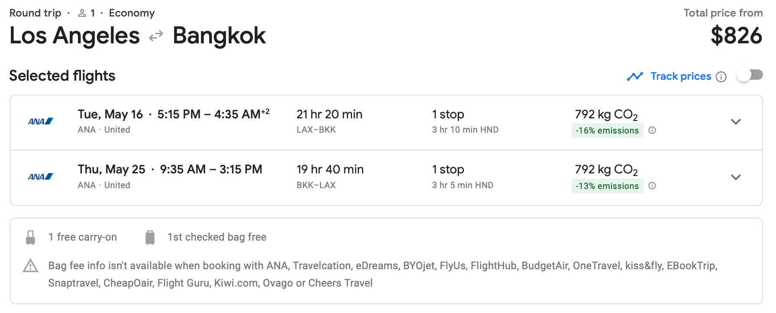This screenshot has height=313, width=776.
Task: Select the Thu, May 25 return flight time
Action: [211, 170]
